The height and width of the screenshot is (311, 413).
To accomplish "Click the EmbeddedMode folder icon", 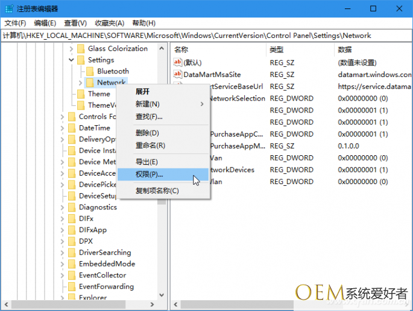I will 72,264.
